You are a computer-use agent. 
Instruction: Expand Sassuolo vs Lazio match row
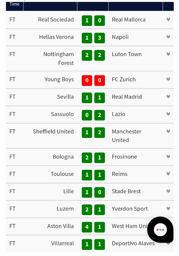click(168, 114)
